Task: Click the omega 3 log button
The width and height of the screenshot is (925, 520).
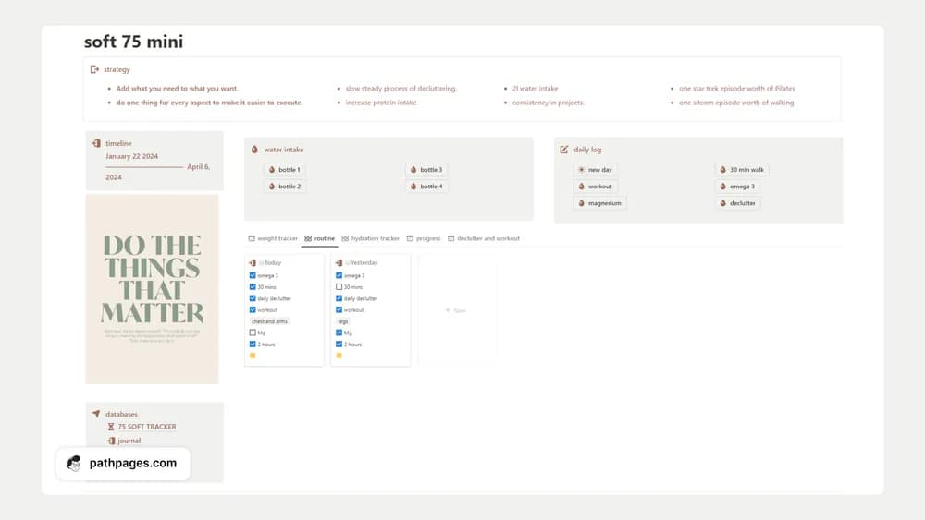Action: [737, 186]
